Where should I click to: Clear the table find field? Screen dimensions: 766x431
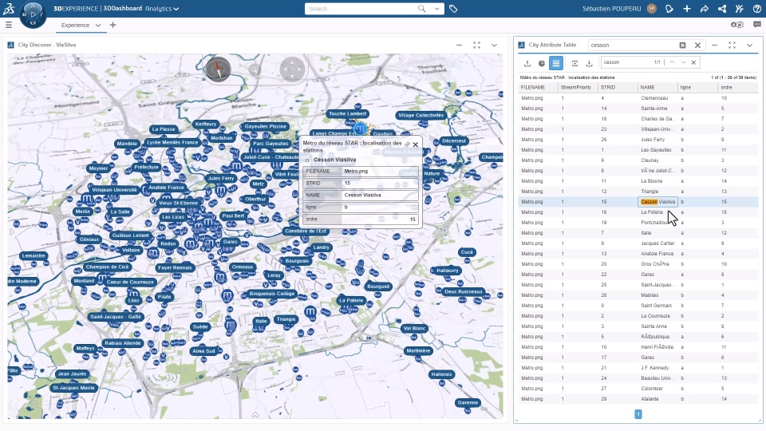(693, 62)
